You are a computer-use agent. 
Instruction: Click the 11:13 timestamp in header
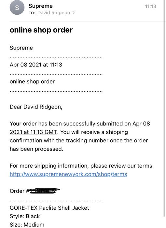point(150,6)
